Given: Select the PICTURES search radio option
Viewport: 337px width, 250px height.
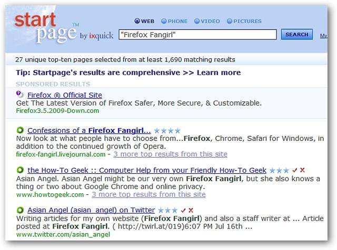Looking at the screenshot, I should pos(230,22).
